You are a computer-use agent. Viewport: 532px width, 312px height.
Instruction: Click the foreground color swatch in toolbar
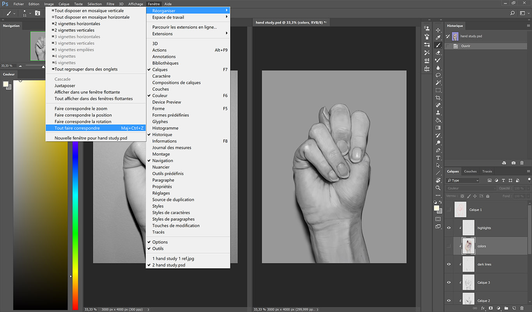pyautogui.click(x=436, y=208)
